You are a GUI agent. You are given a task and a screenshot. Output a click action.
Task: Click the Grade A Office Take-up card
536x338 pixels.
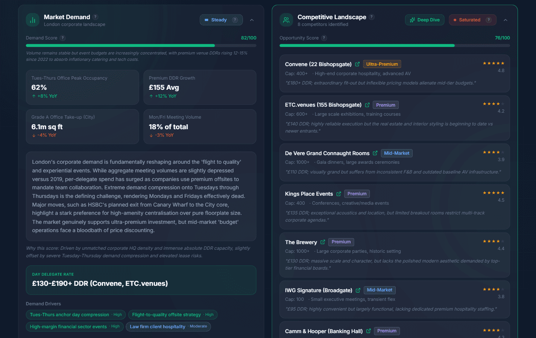click(x=82, y=127)
